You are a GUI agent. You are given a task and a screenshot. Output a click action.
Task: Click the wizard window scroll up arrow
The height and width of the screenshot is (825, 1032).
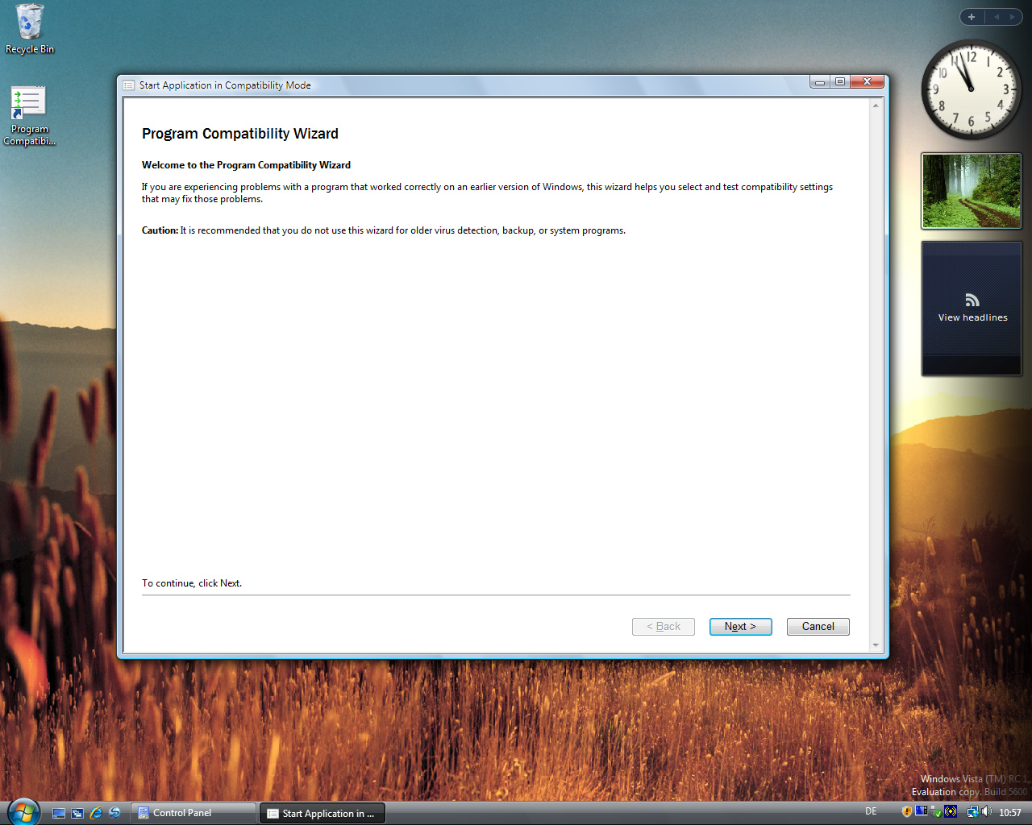pos(876,105)
